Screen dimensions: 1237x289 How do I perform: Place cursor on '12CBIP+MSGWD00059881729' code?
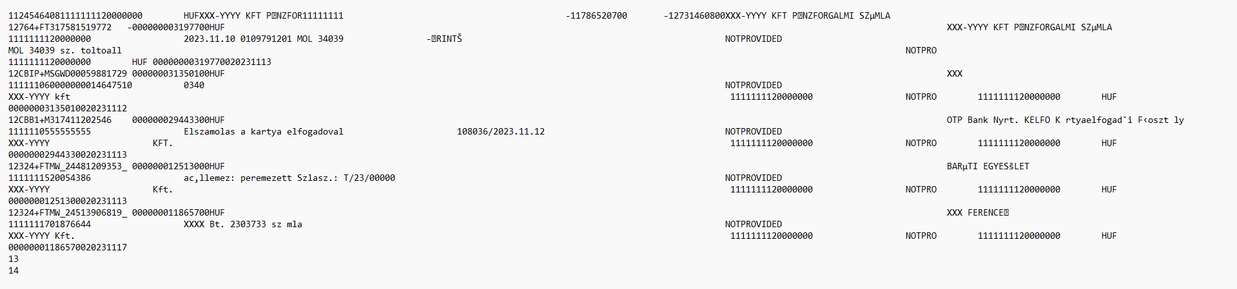click(x=68, y=73)
